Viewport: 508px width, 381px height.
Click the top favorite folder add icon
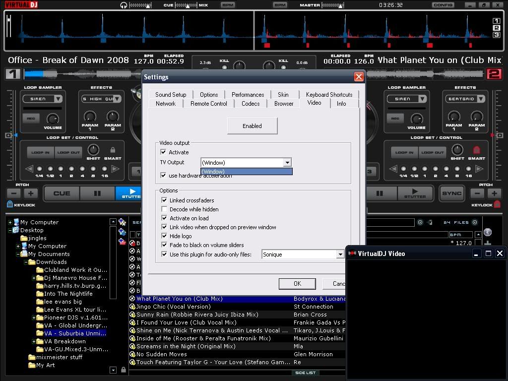pos(122,222)
